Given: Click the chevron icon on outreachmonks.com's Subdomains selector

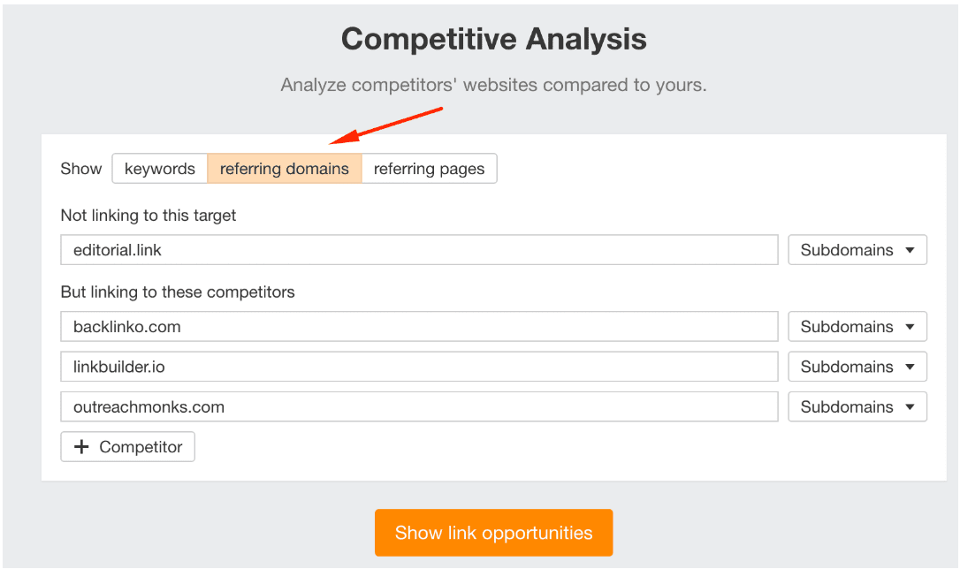Looking at the screenshot, I should (x=910, y=406).
